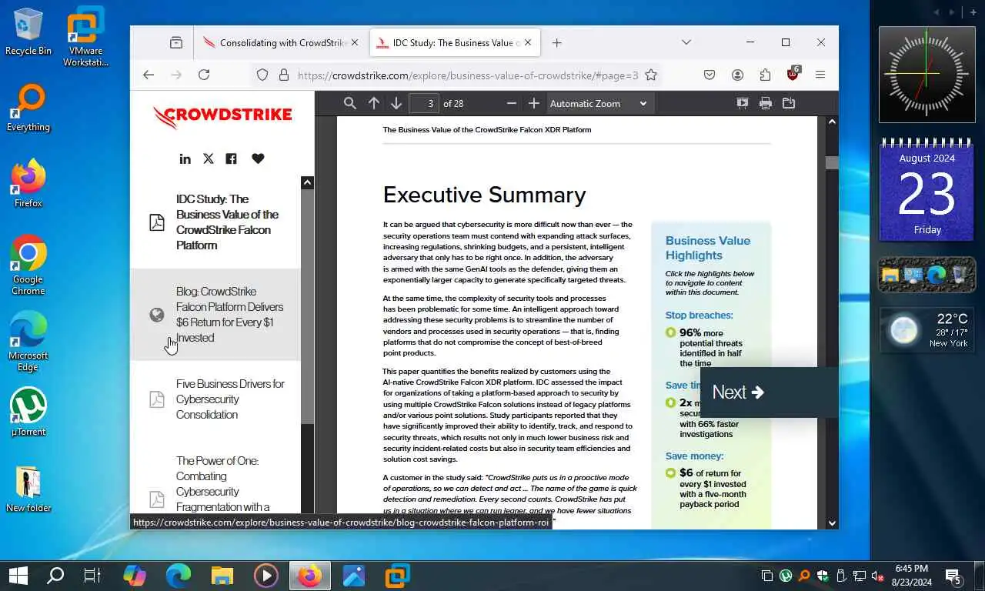The width and height of the screenshot is (985, 591).
Task: Click PDF scrollbar down arrow
Action: coord(832,523)
